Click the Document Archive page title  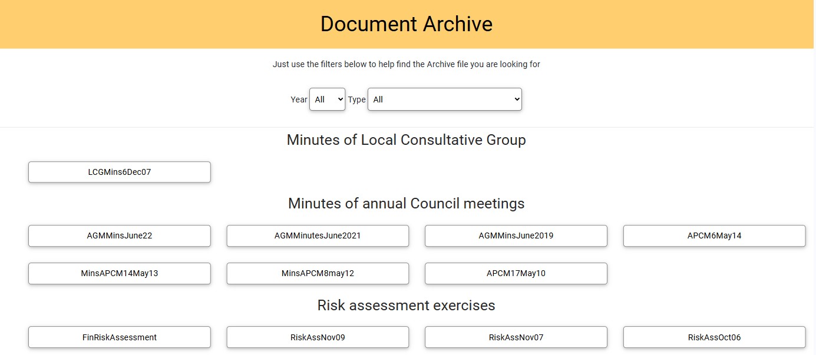click(407, 24)
